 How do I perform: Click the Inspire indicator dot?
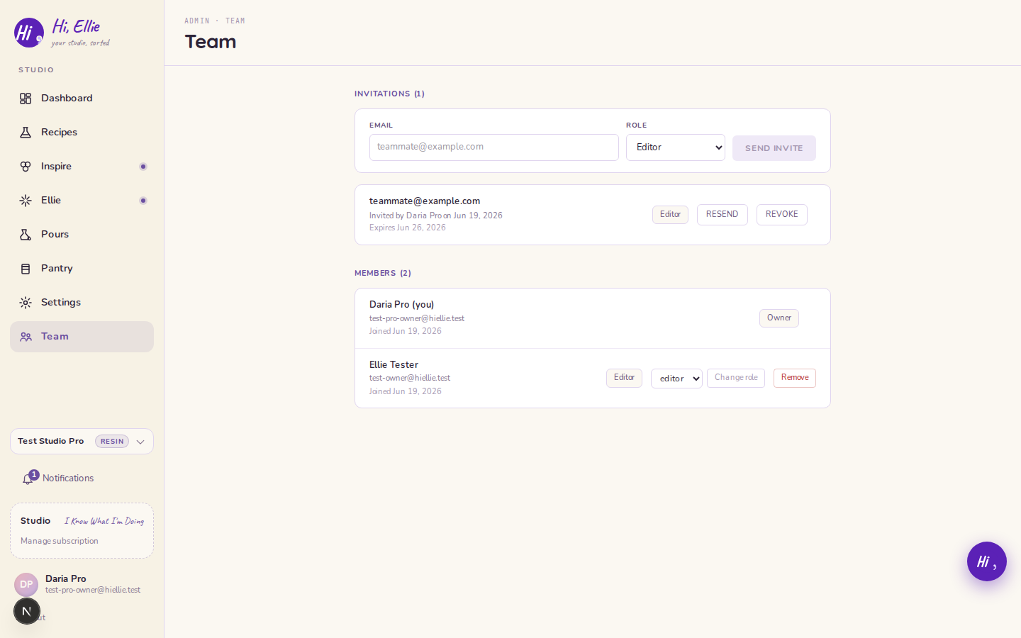pos(143,167)
